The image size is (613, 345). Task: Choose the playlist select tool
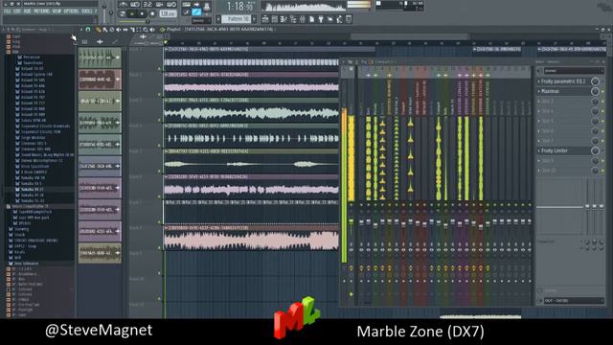point(139,30)
